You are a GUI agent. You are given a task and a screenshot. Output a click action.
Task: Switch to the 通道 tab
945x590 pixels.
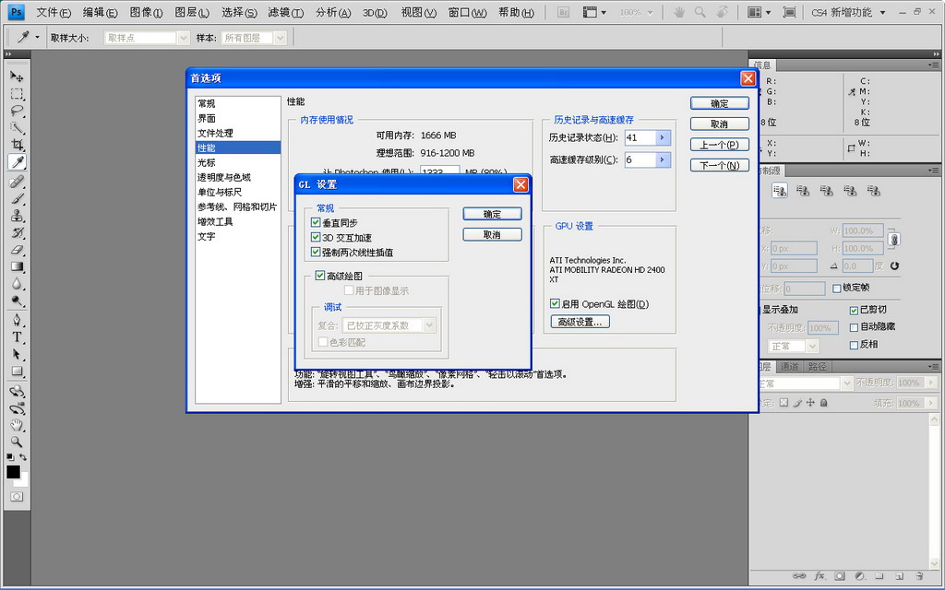tap(789, 366)
